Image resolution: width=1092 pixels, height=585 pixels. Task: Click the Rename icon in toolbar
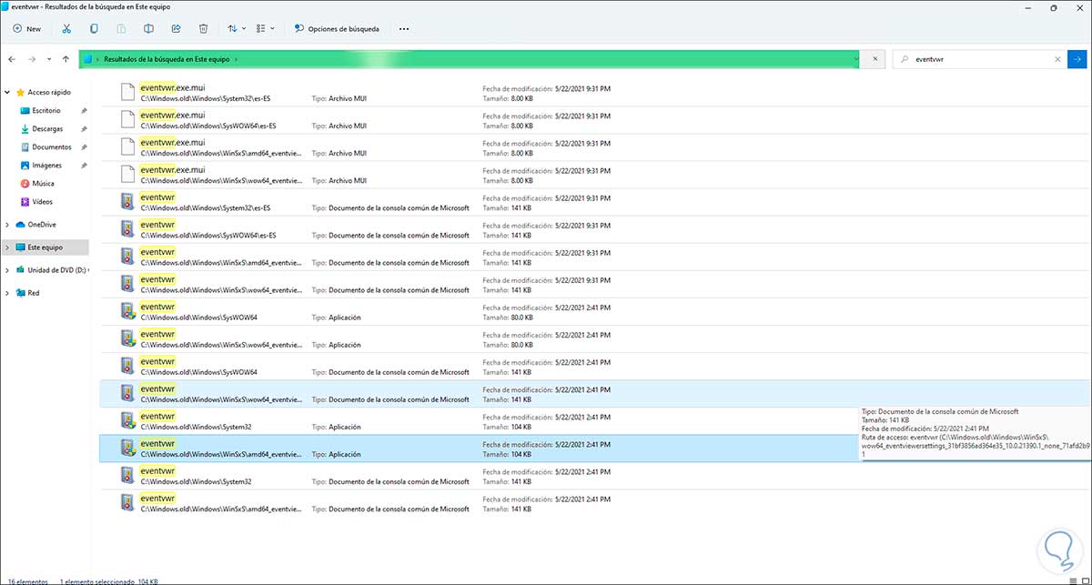point(148,29)
